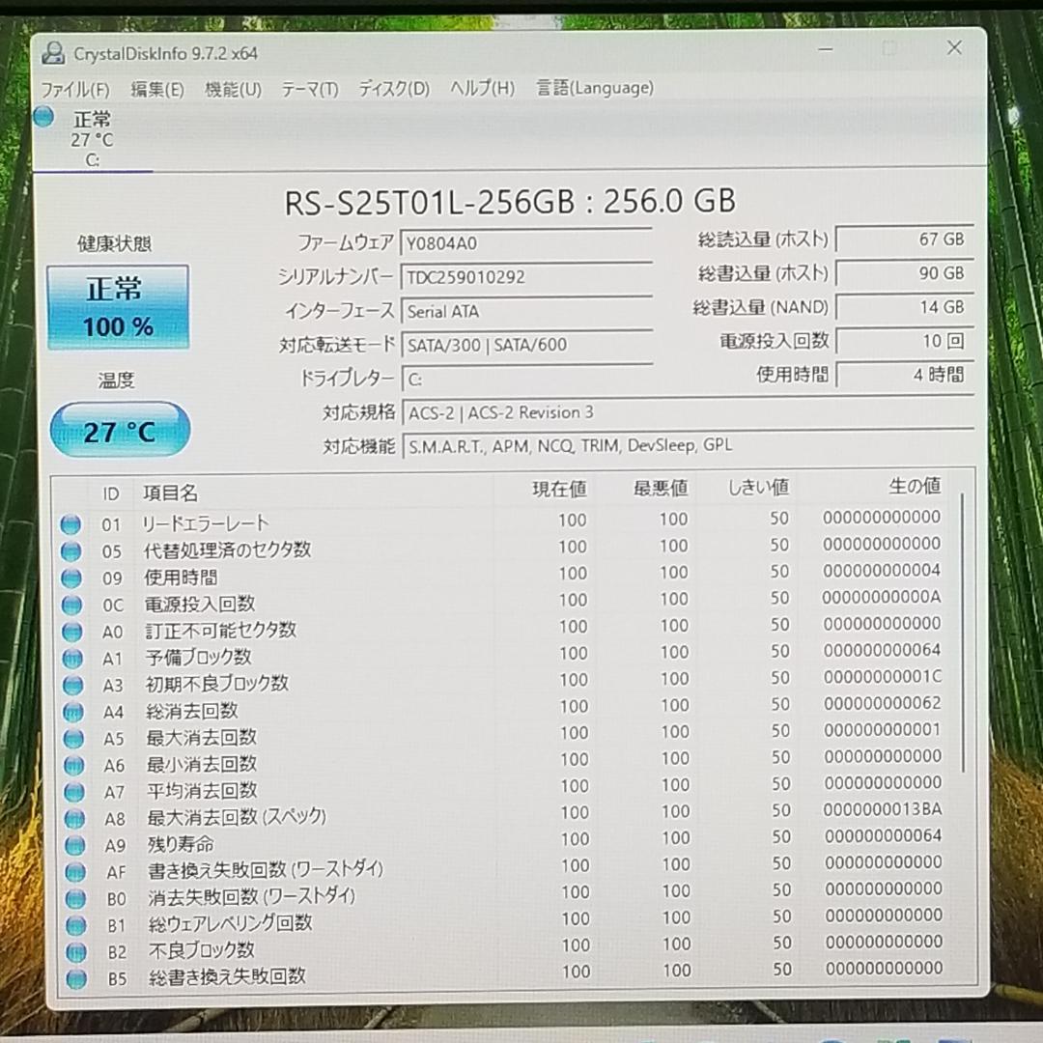
Task: Open the 機能(U) dropdown menu
Action: [x=232, y=89]
